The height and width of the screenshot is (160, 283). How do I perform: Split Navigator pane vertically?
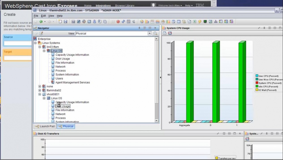pyautogui.click(x=145, y=28)
